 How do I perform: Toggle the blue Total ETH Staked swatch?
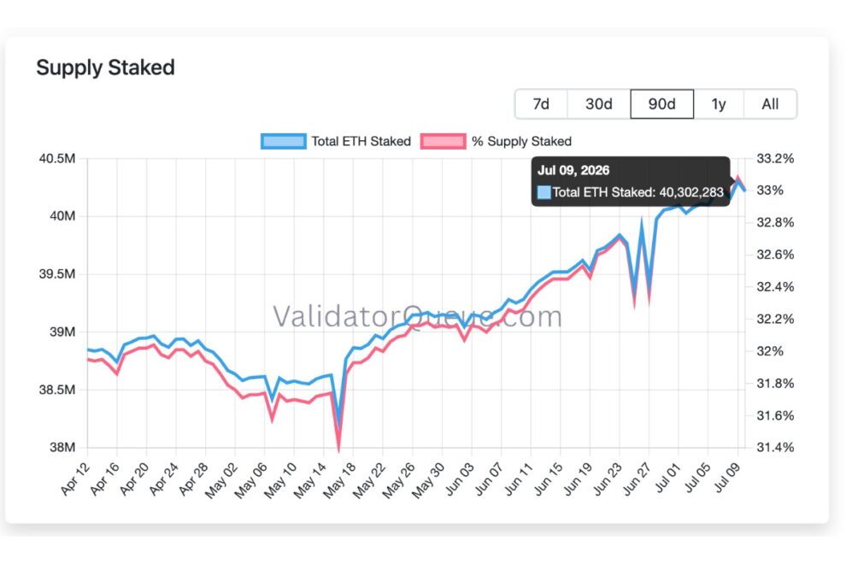283,141
